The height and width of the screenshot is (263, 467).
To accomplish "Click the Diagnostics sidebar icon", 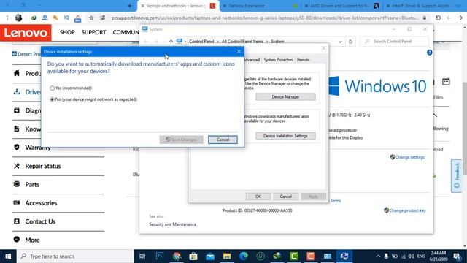I will [x=17, y=110].
